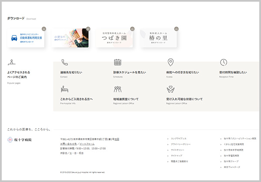Click the phone icon for Contact

tap(64, 62)
